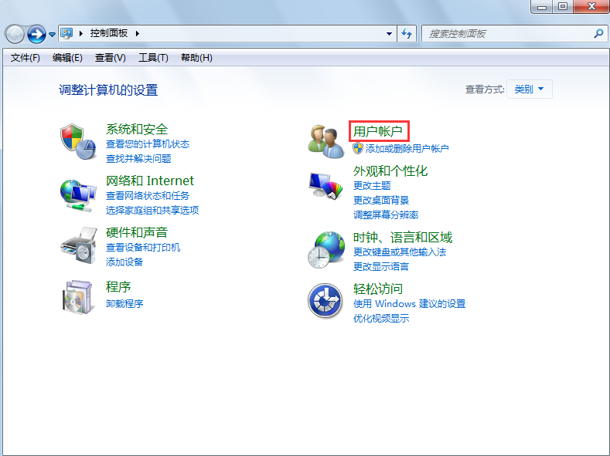
Task: Click the Forward navigation arrow button
Action: click(x=36, y=34)
